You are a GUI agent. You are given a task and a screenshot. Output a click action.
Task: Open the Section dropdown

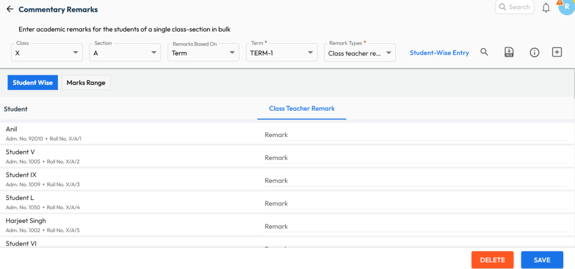[126, 53]
